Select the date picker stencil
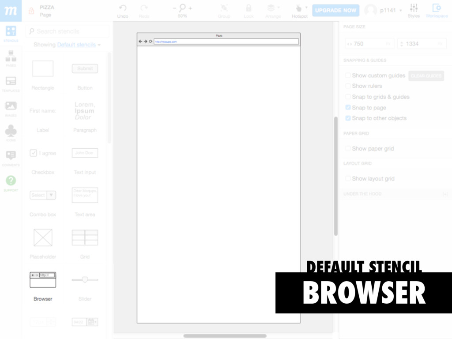452x339 pixels. (x=85, y=322)
